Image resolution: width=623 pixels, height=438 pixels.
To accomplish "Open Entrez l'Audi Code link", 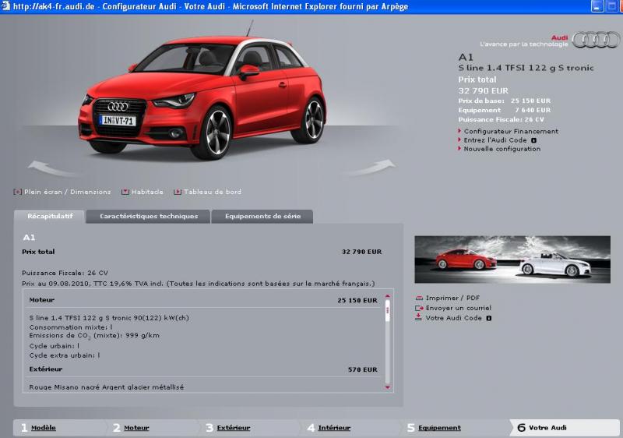I will click(x=495, y=140).
